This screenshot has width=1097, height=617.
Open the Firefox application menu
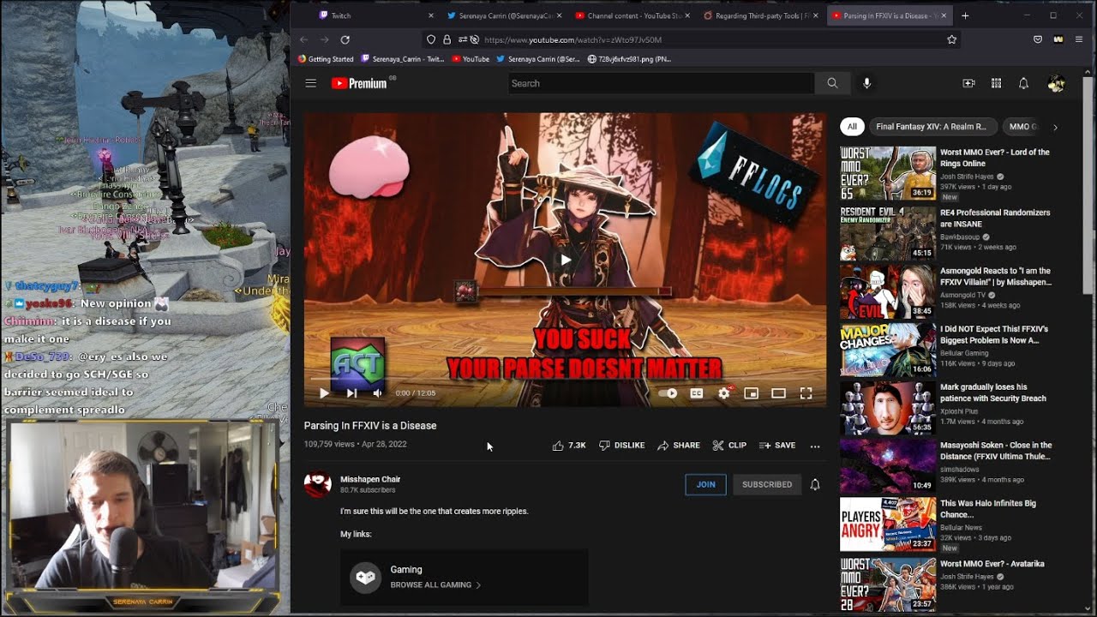(x=1080, y=39)
